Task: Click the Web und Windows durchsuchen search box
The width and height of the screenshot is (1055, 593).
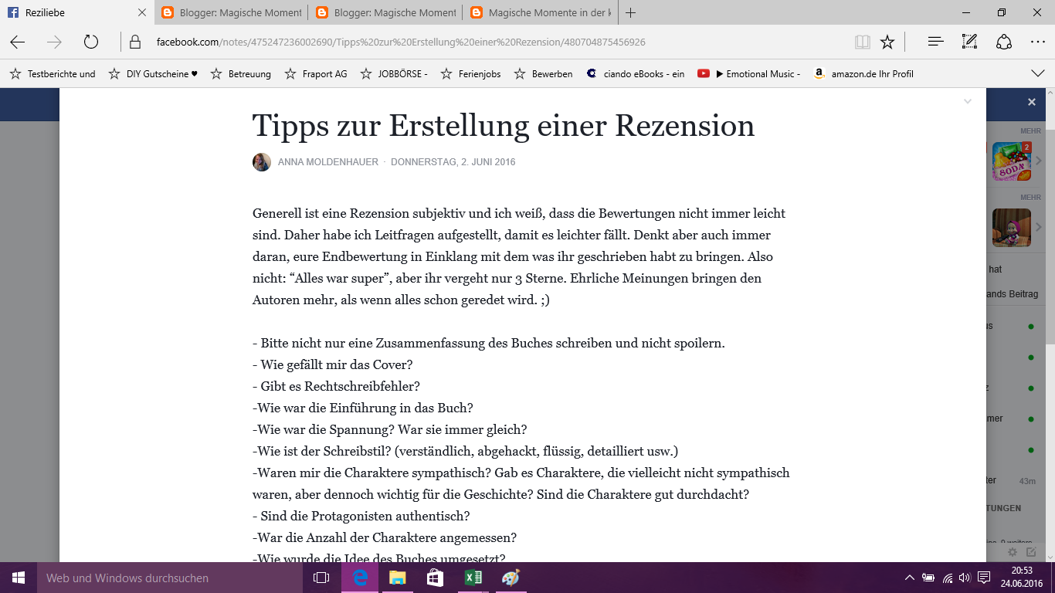Action: pos(170,578)
